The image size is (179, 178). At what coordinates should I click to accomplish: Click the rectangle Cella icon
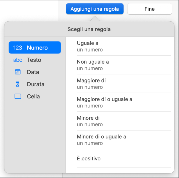(x=18, y=96)
